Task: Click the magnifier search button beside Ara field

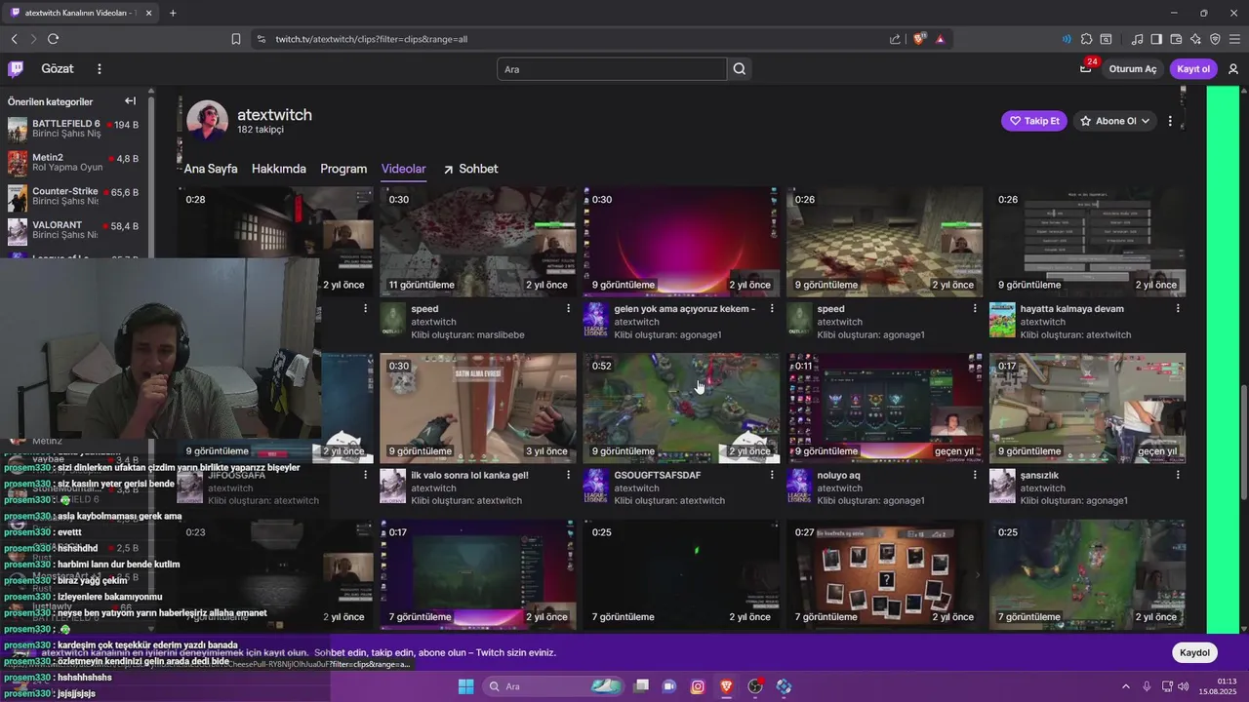Action: pos(740,69)
